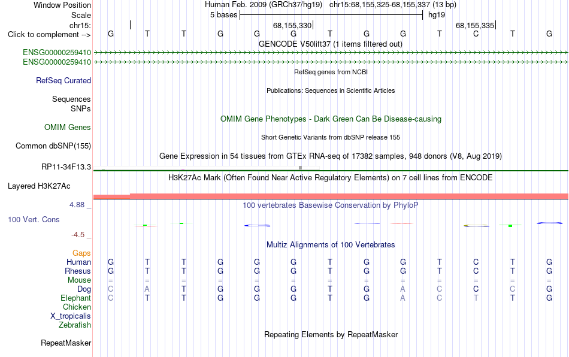This screenshot has width=569, height=357.
Task: Click 'Short Genetic Variants from dbSNP' title
Action: pyautogui.click(x=331, y=137)
